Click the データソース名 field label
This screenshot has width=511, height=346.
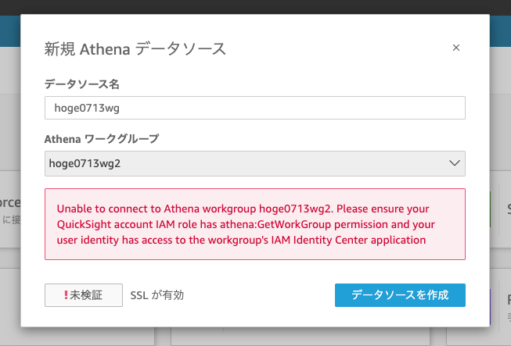pos(82,84)
